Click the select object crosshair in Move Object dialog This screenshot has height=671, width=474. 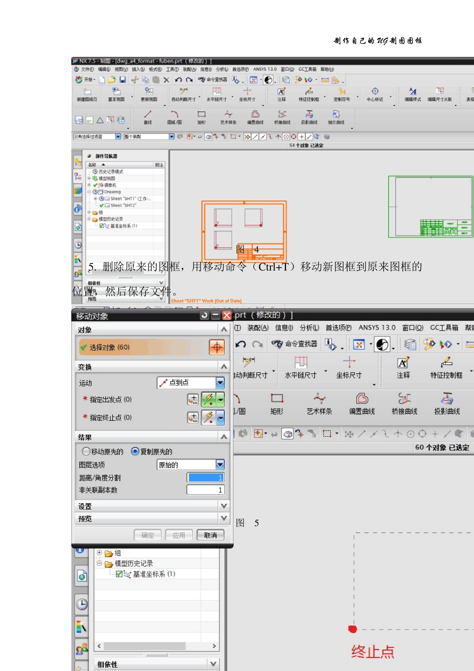tap(217, 347)
